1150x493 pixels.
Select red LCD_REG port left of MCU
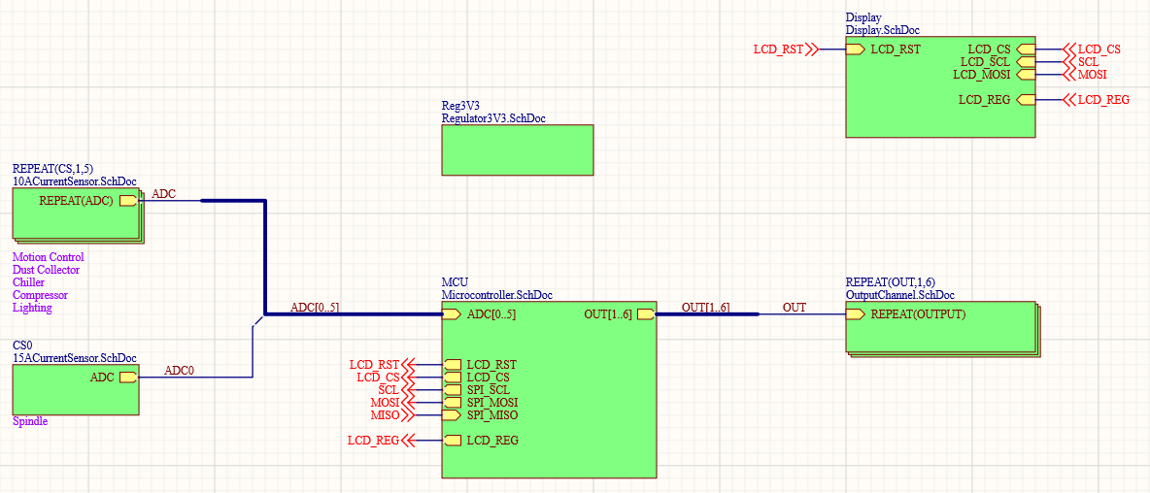pyautogui.click(x=382, y=441)
